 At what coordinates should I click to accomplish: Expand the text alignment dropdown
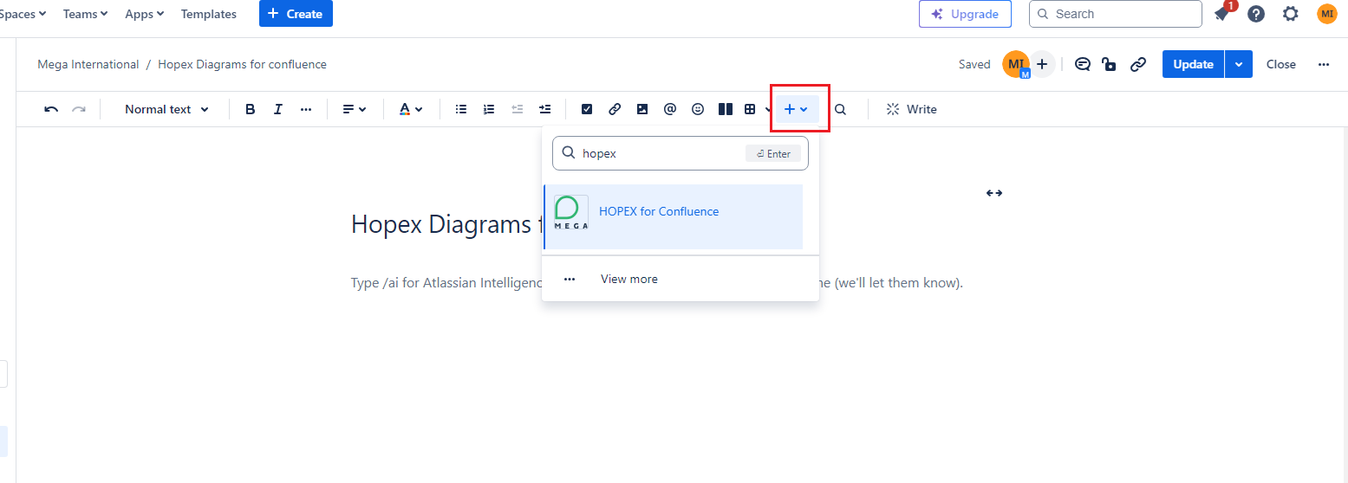click(354, 109)
